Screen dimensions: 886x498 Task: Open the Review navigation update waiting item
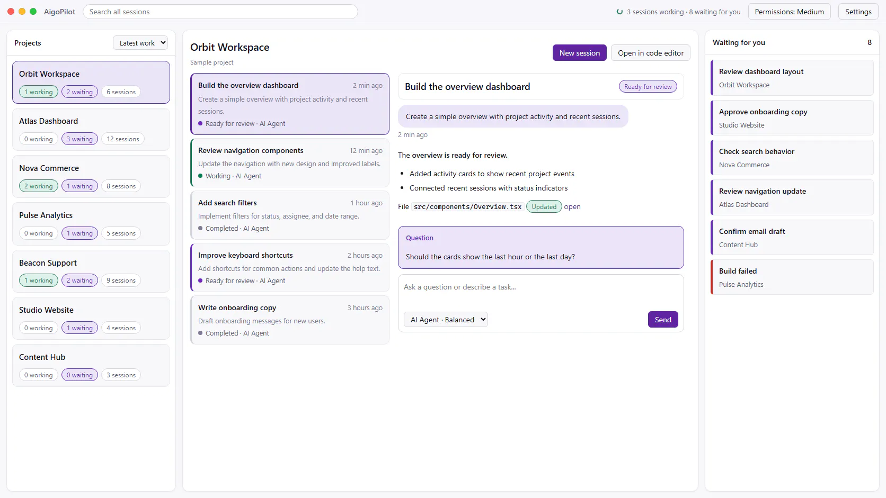792,197
